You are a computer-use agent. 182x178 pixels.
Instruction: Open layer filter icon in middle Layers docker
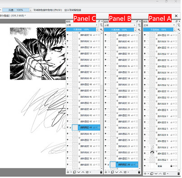(139, 25)
